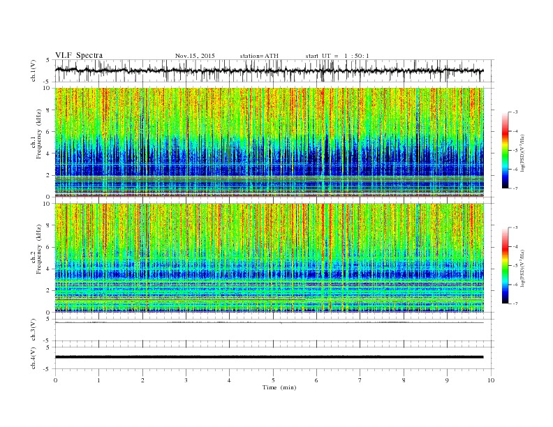
Task: Click the ch.2 "Frequency (kHz)" axis label
Action: (39, 248)
